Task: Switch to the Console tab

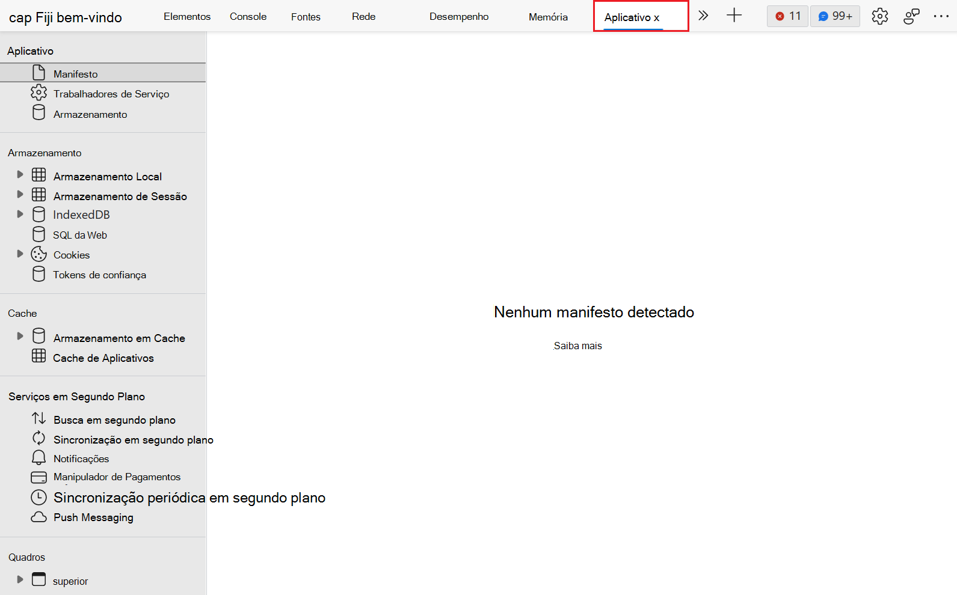Action: [x=248, y=16]
